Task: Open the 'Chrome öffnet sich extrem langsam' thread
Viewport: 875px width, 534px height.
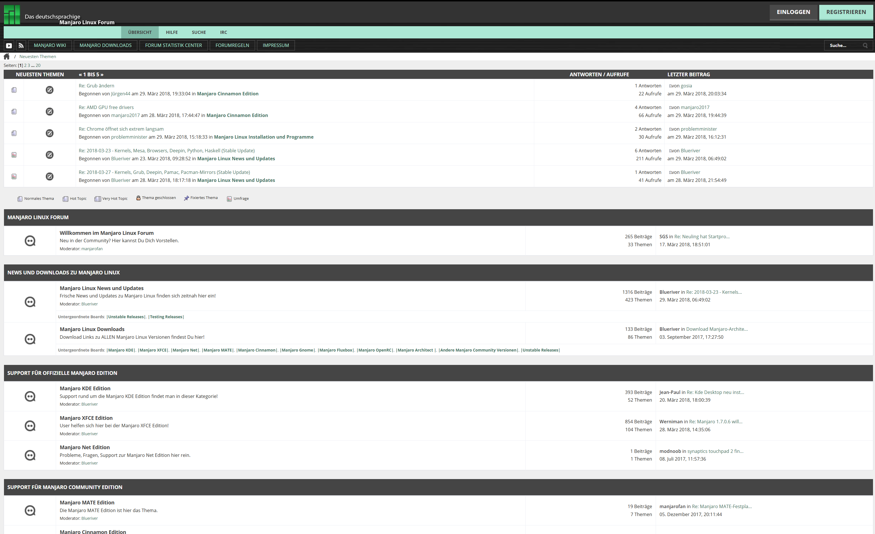Action: tap(121, 129)
